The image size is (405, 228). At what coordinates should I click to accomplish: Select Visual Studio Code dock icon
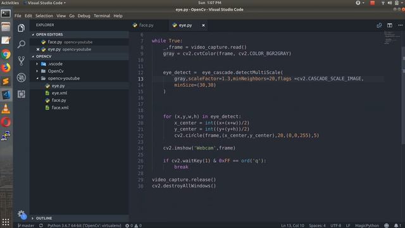click(x=6, y=95)
